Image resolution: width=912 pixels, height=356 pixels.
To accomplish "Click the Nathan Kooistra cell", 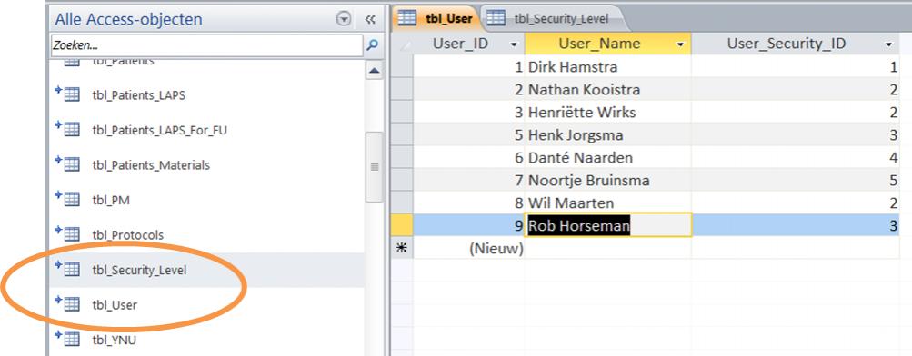I will coord(607,89).
